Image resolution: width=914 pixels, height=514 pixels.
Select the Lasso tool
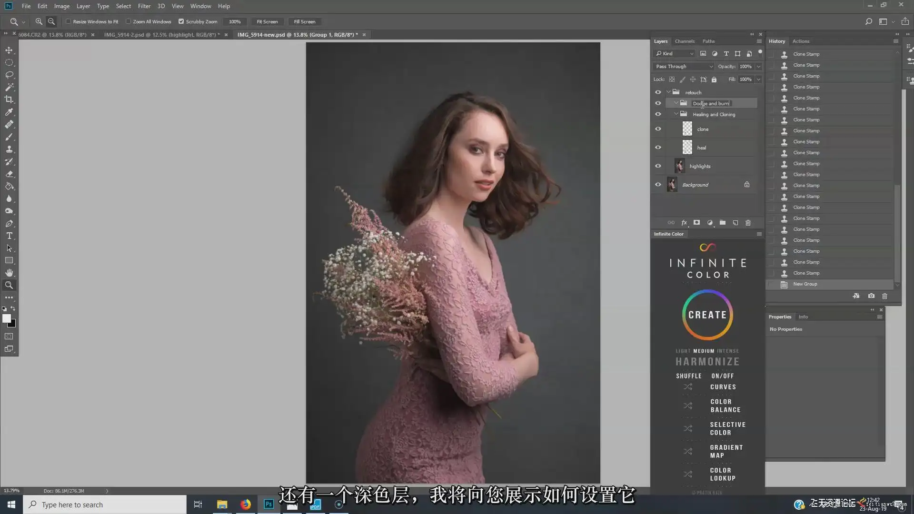point(9,75)
